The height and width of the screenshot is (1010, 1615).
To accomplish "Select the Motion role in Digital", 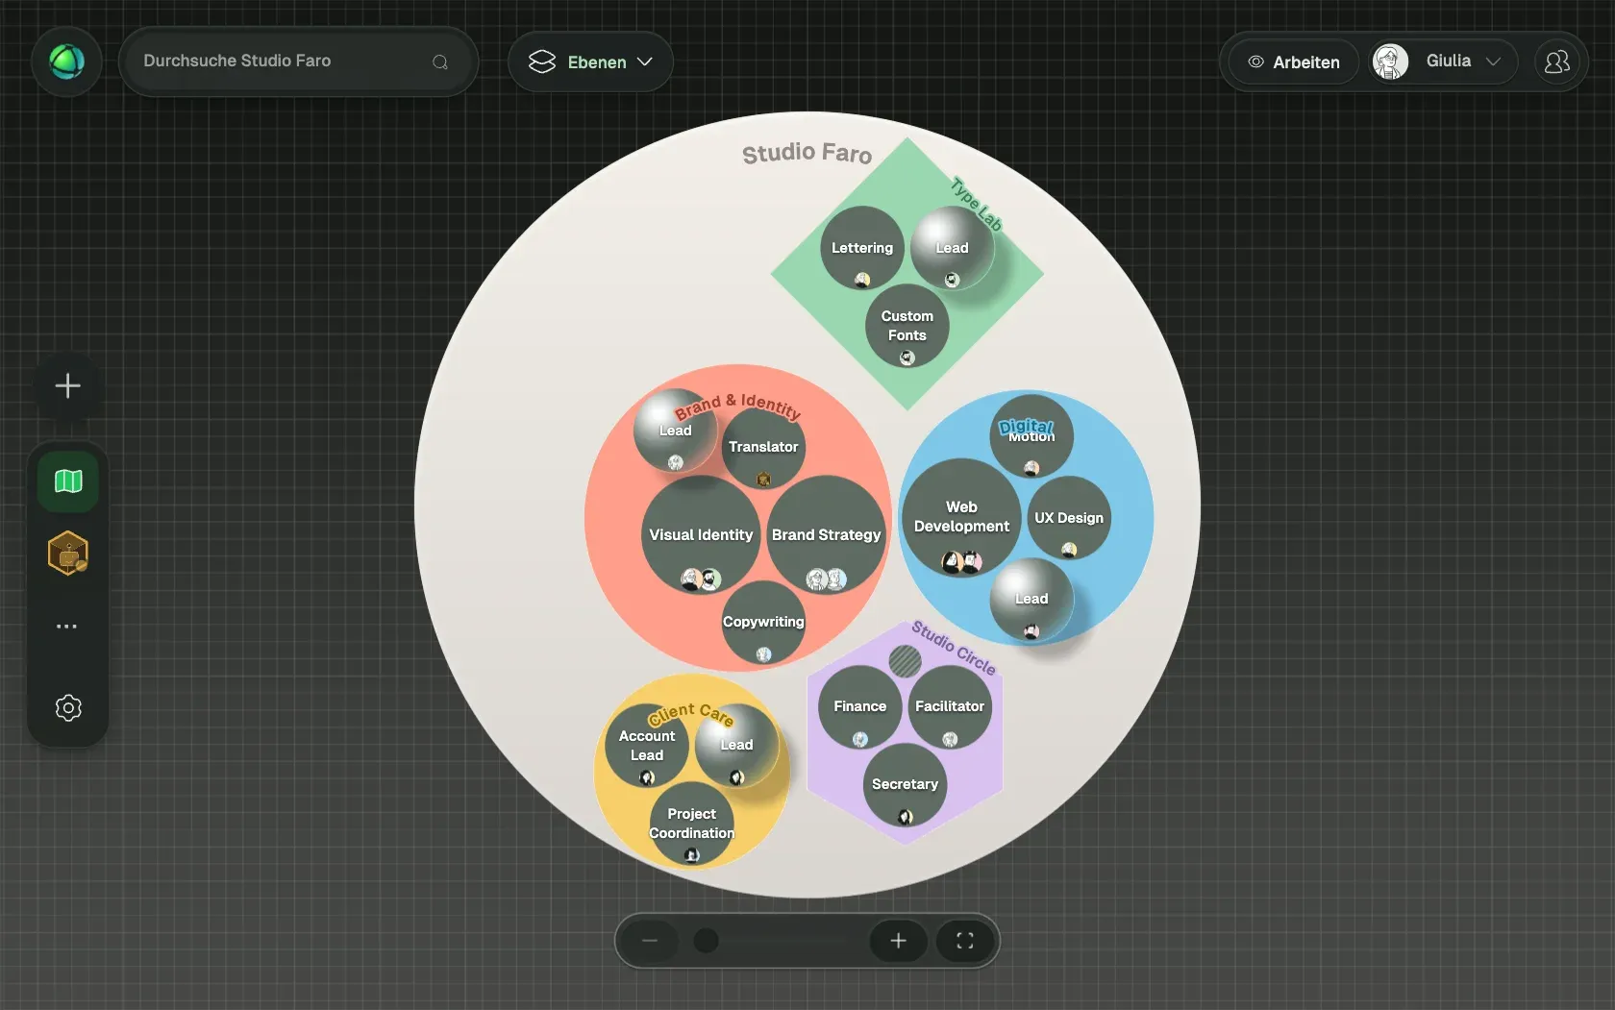I will point(1031,436).
